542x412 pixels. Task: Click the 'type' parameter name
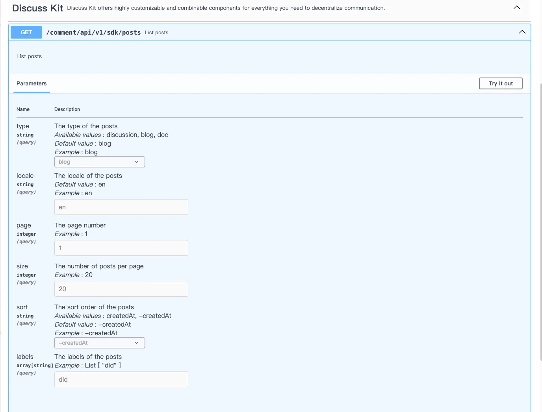point(23,126)
